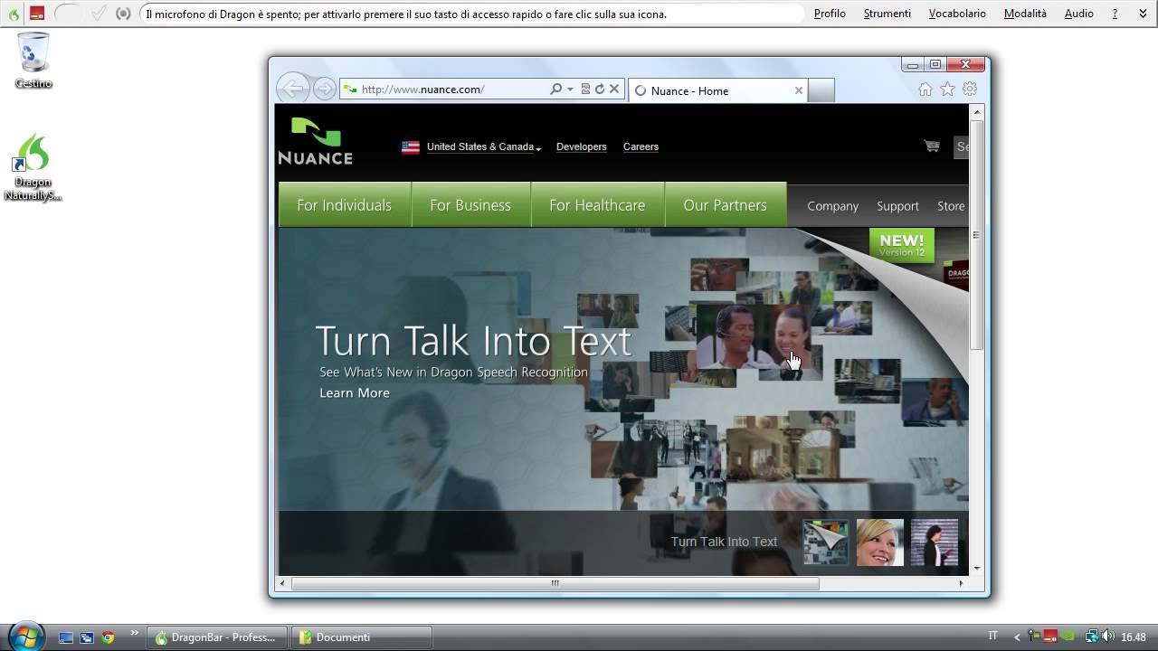Select the third carousel thumbnail

point(935,542)
